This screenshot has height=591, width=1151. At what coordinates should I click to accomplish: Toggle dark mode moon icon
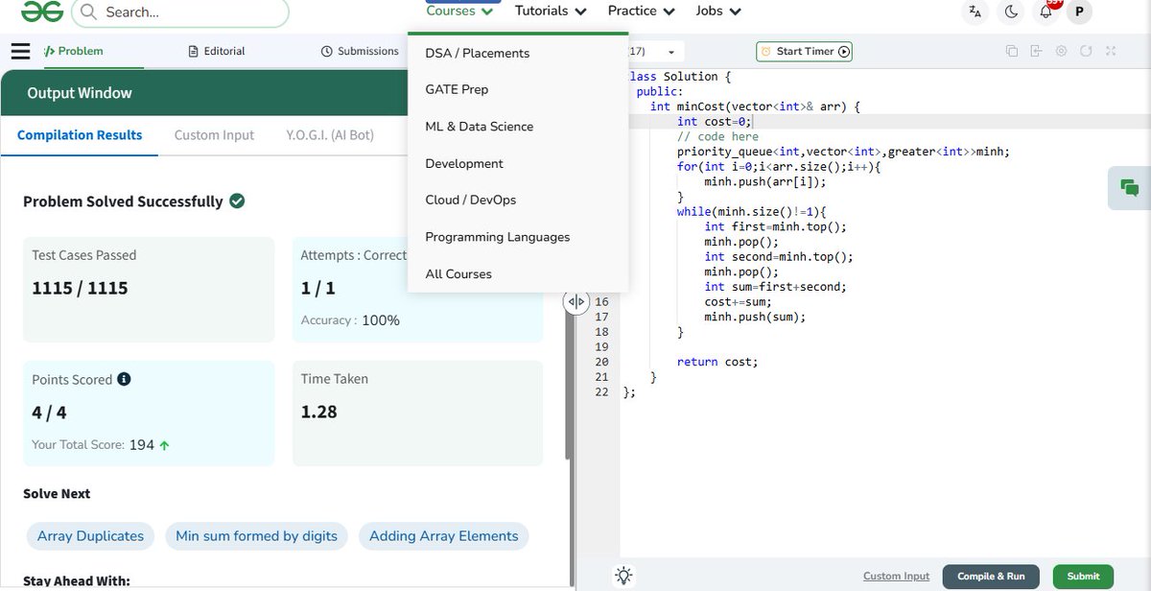click(1011, 12)
